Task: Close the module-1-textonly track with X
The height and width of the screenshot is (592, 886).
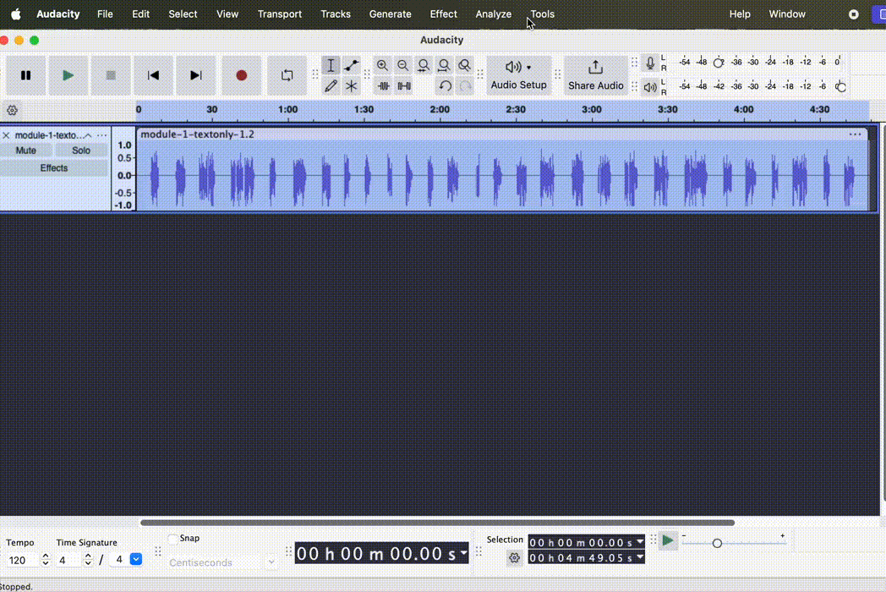Action: point(6,135)
